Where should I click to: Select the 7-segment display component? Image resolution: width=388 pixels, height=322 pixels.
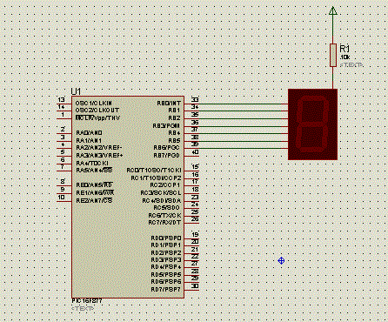coord(312,124)
